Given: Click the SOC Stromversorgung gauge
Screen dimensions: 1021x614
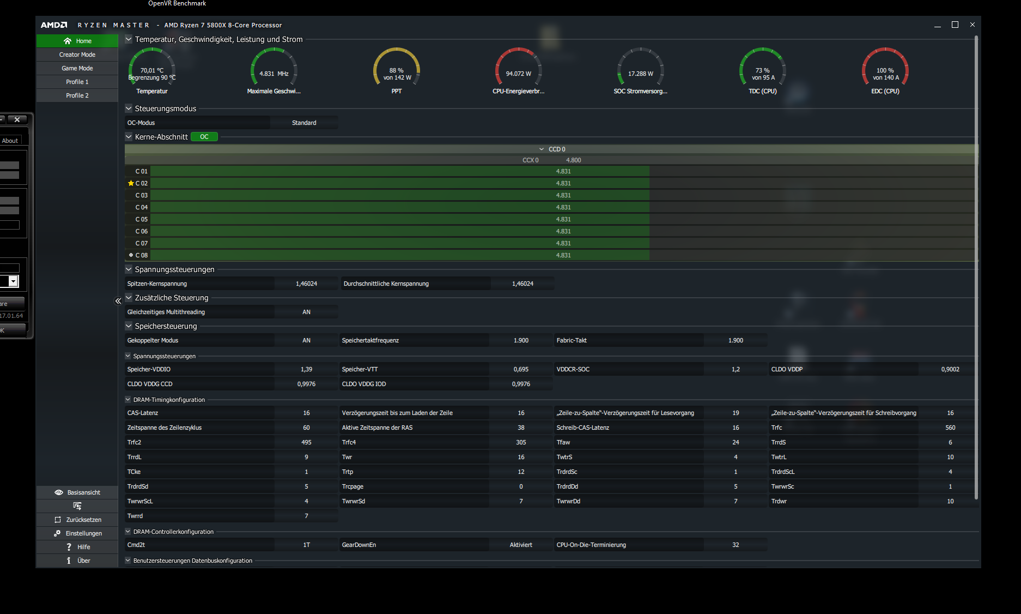Looking at the screenshot, I should coord(641,70).
